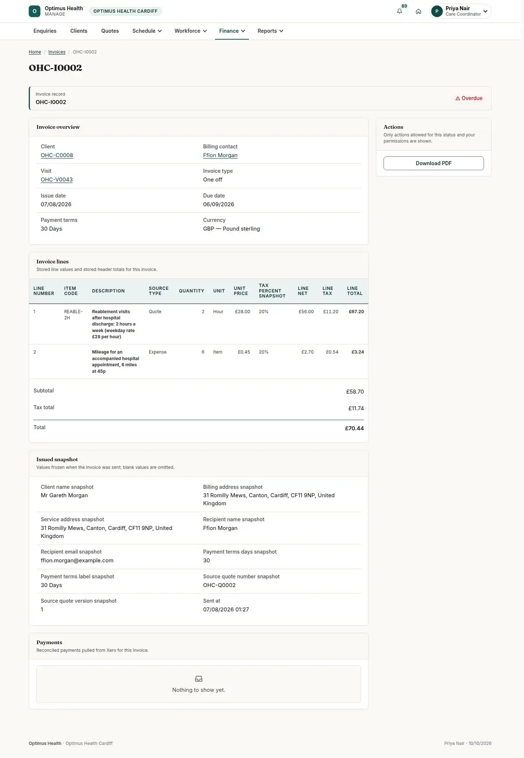Download the invoice PDF
Screen dimensions: 524x758
click(434, 163)
